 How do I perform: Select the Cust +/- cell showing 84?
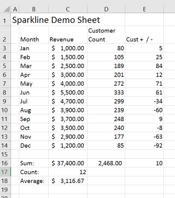coord(144,66)
